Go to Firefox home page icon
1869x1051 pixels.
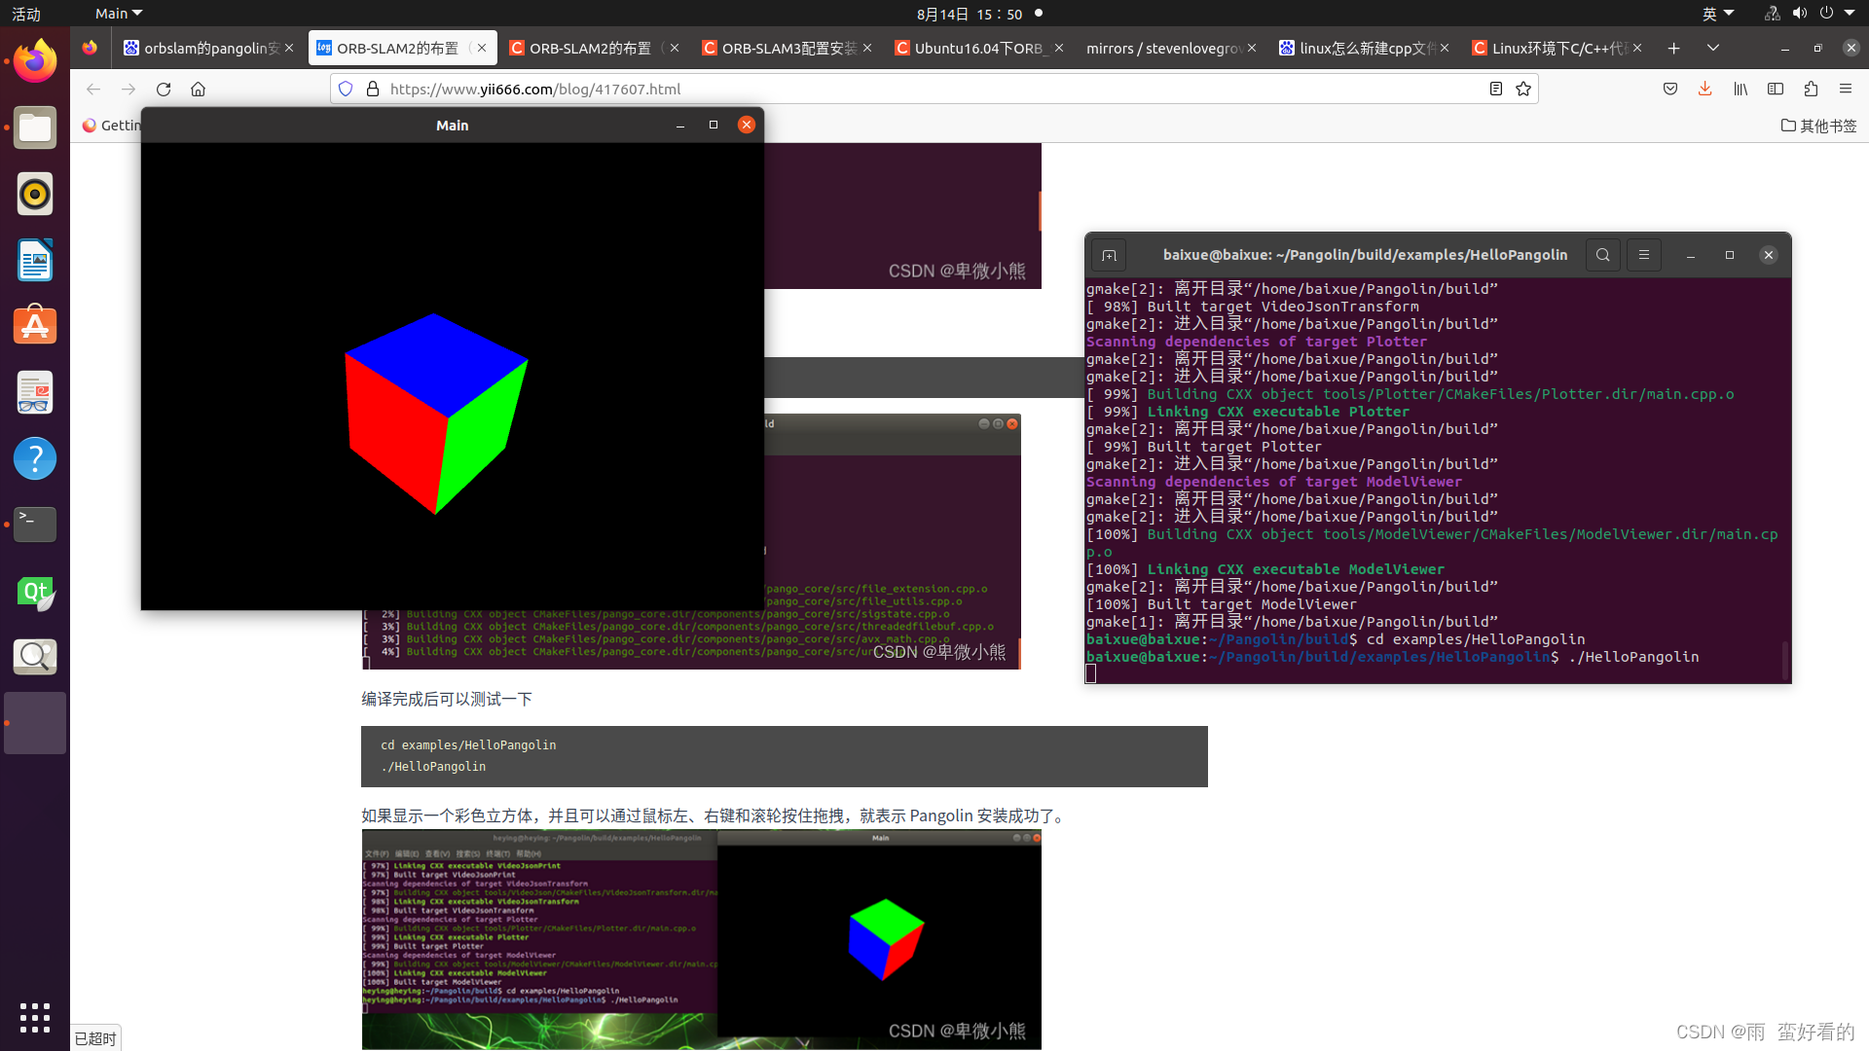198,89
